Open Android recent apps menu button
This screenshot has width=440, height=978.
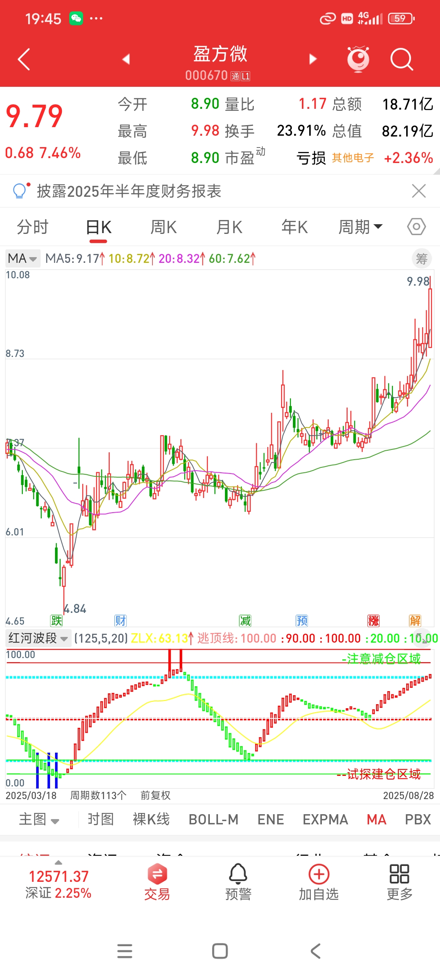coord(125,951)
